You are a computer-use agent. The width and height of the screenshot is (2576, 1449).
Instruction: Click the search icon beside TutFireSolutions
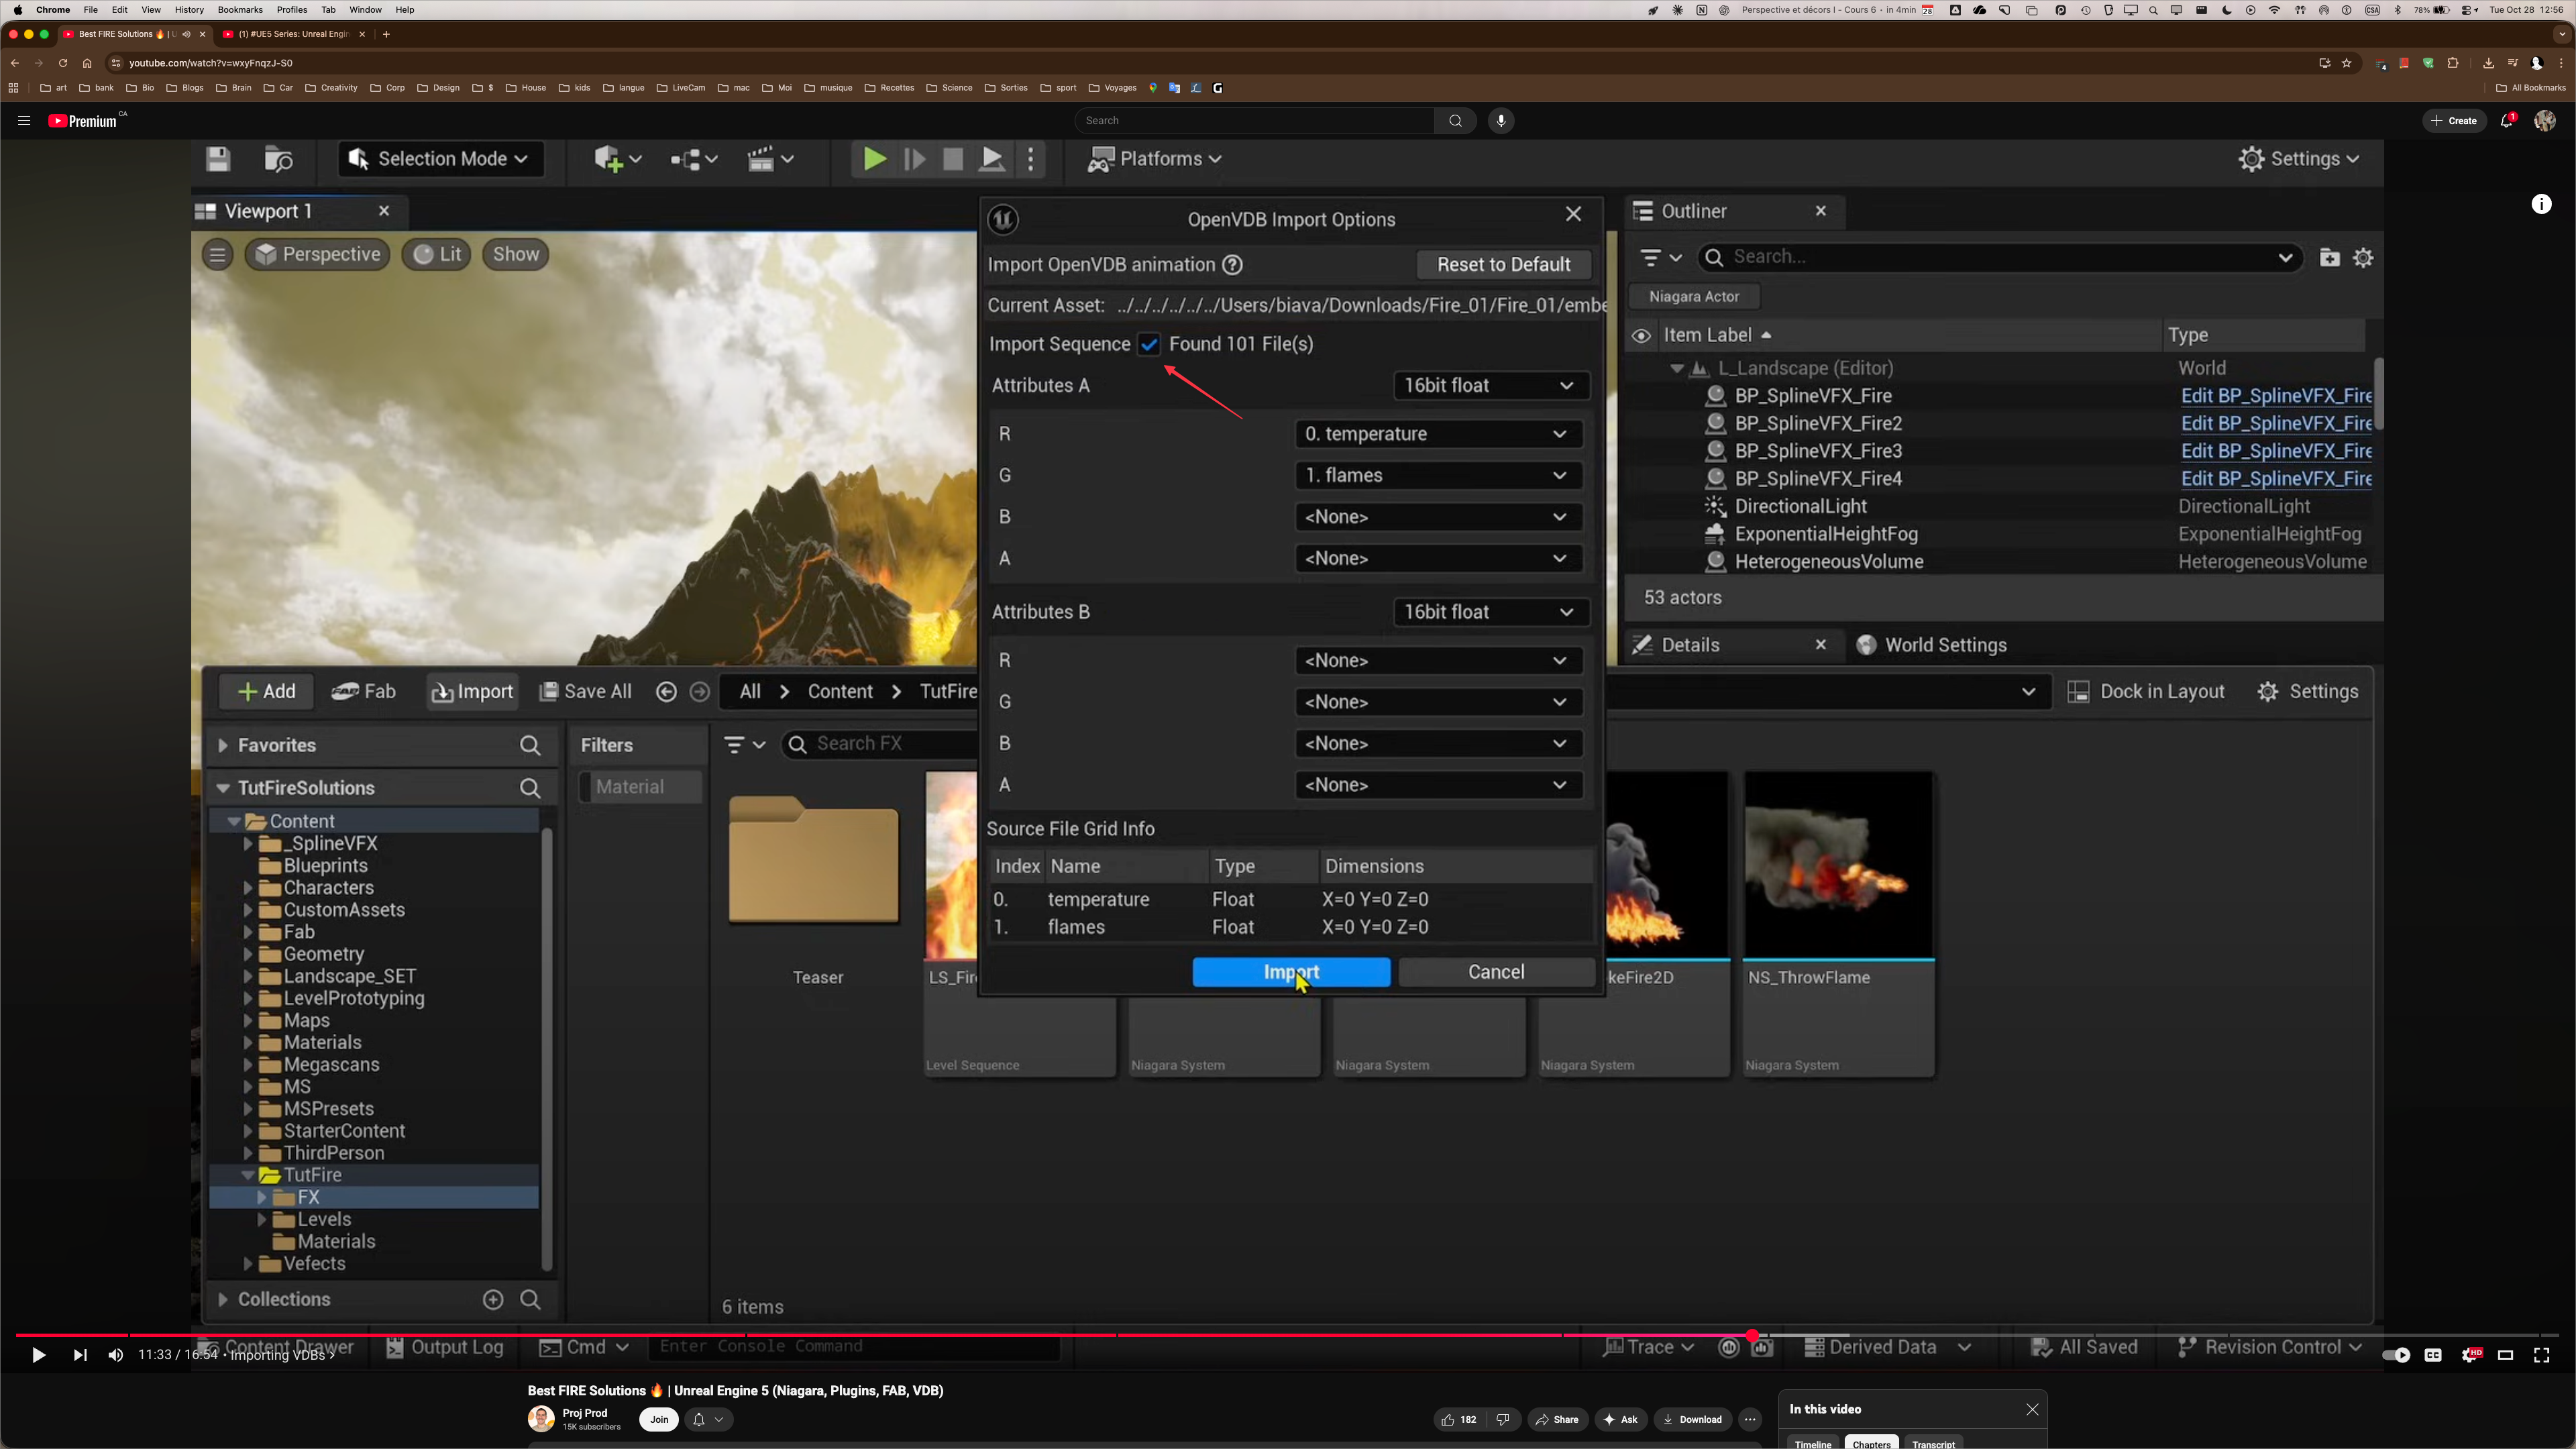[530, 788]
